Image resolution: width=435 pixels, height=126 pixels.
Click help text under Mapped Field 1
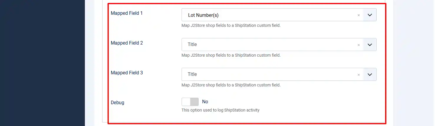(x=231, y=25)
